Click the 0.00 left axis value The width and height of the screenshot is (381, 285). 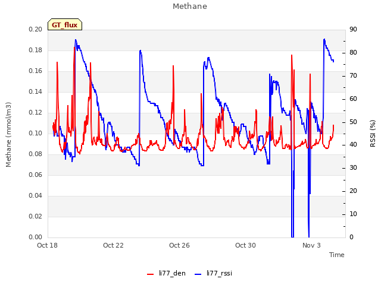tap(36, 237)
